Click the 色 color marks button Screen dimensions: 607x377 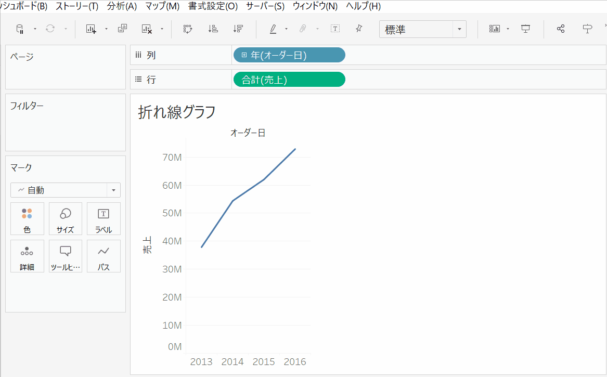(x=27, y=219)
